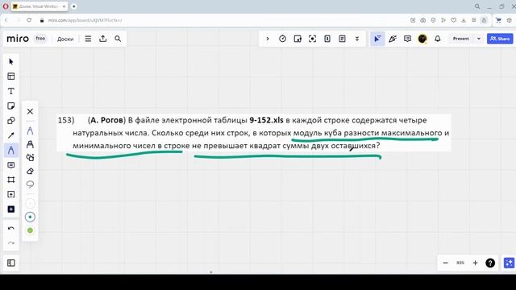Screen dimensions: 516x290
Task: Open the voting sticky tool icon
Action: 298,39
